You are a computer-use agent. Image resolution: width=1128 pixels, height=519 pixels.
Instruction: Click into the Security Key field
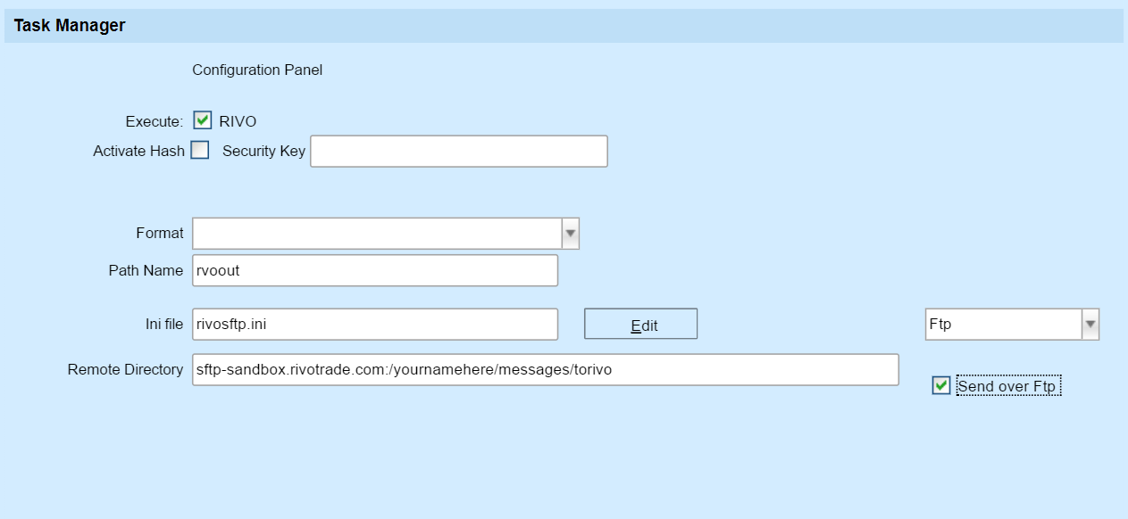(459, 152)
